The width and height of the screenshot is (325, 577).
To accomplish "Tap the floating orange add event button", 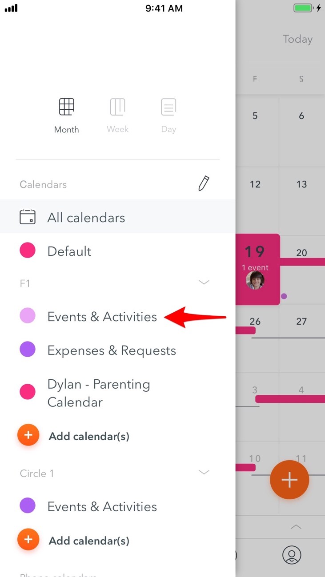I will (x=289, y=480).
